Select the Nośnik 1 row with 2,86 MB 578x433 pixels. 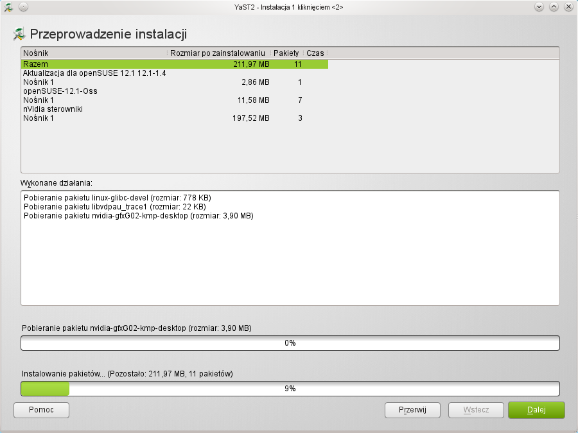pyautogui.click(x=175, y=82)
